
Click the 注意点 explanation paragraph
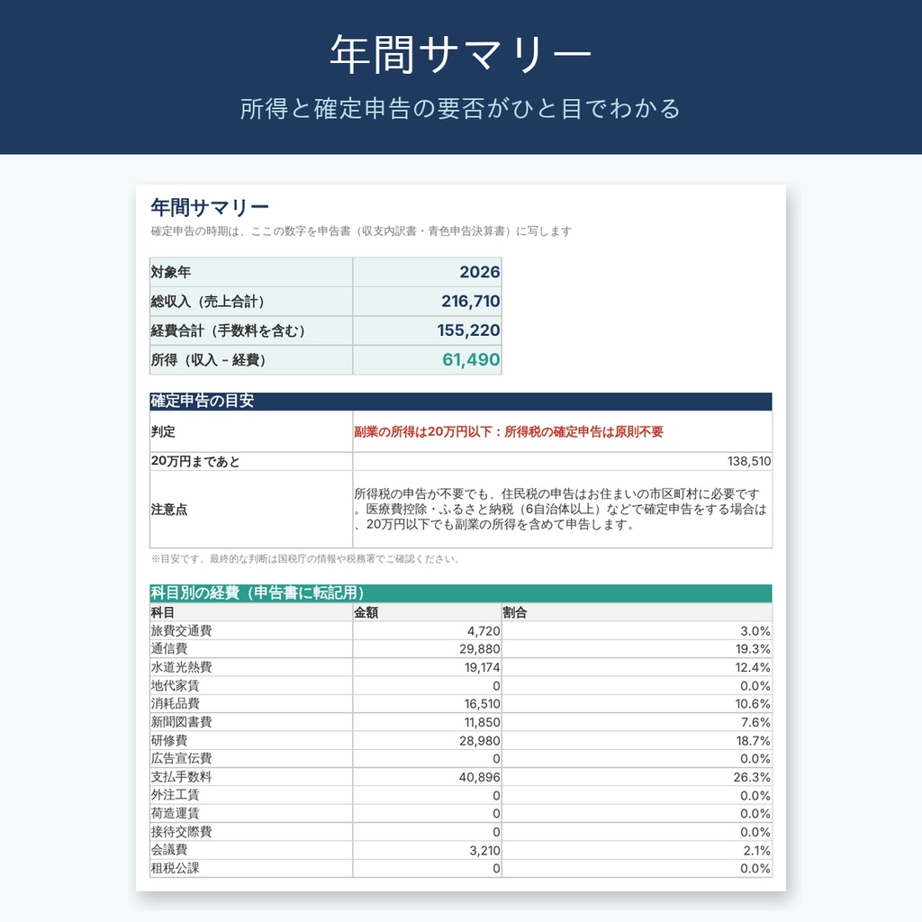pyautogui.click(x=560, y=510)
